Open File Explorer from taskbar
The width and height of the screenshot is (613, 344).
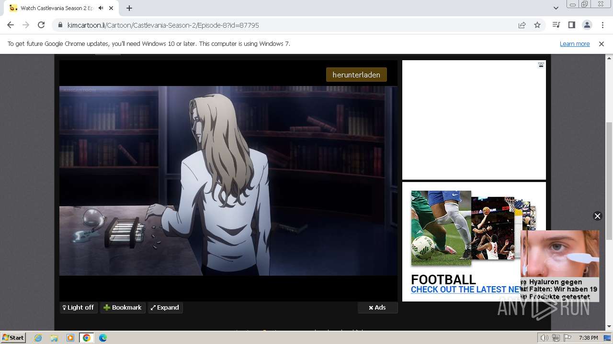coord(54,338)
